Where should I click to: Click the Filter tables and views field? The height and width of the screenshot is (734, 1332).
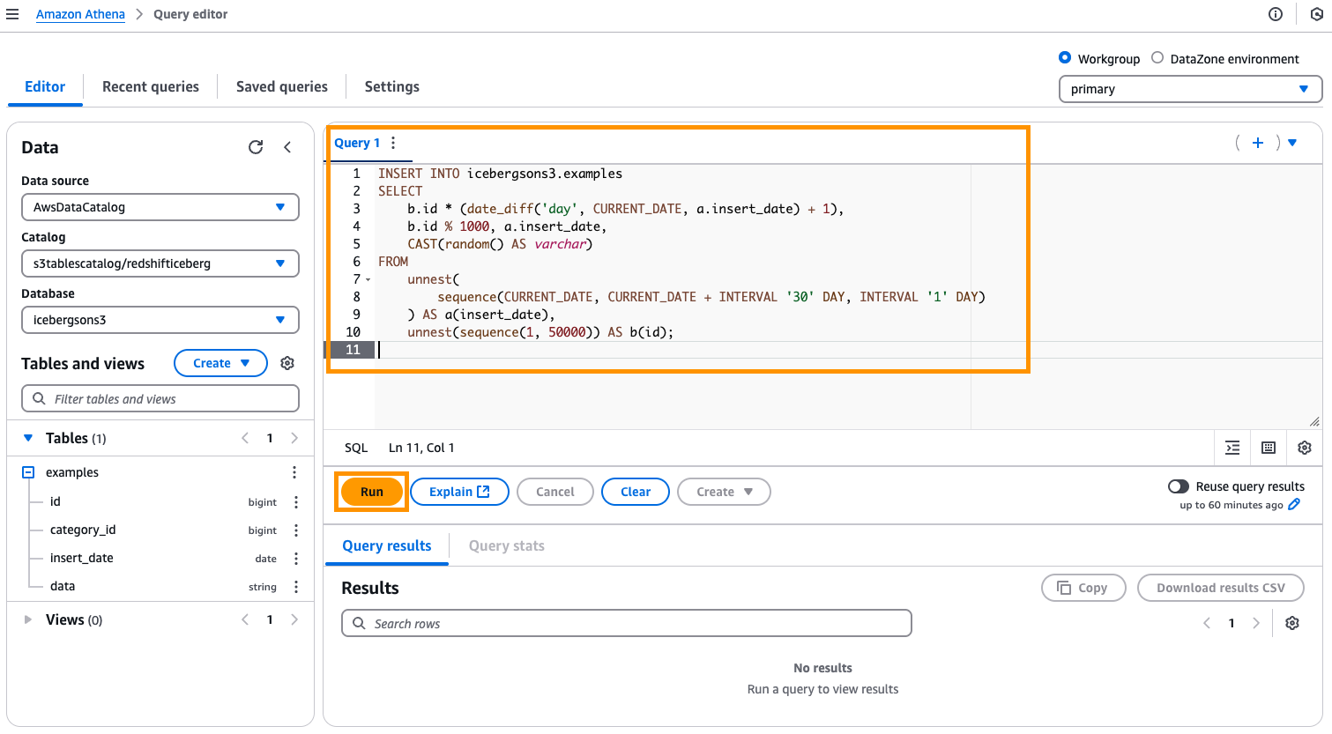pos(160,398)
